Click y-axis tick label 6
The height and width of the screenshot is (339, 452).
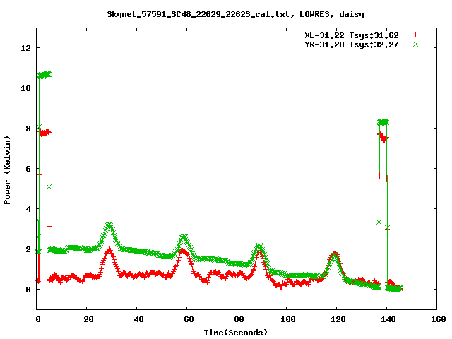pos(28,169)
